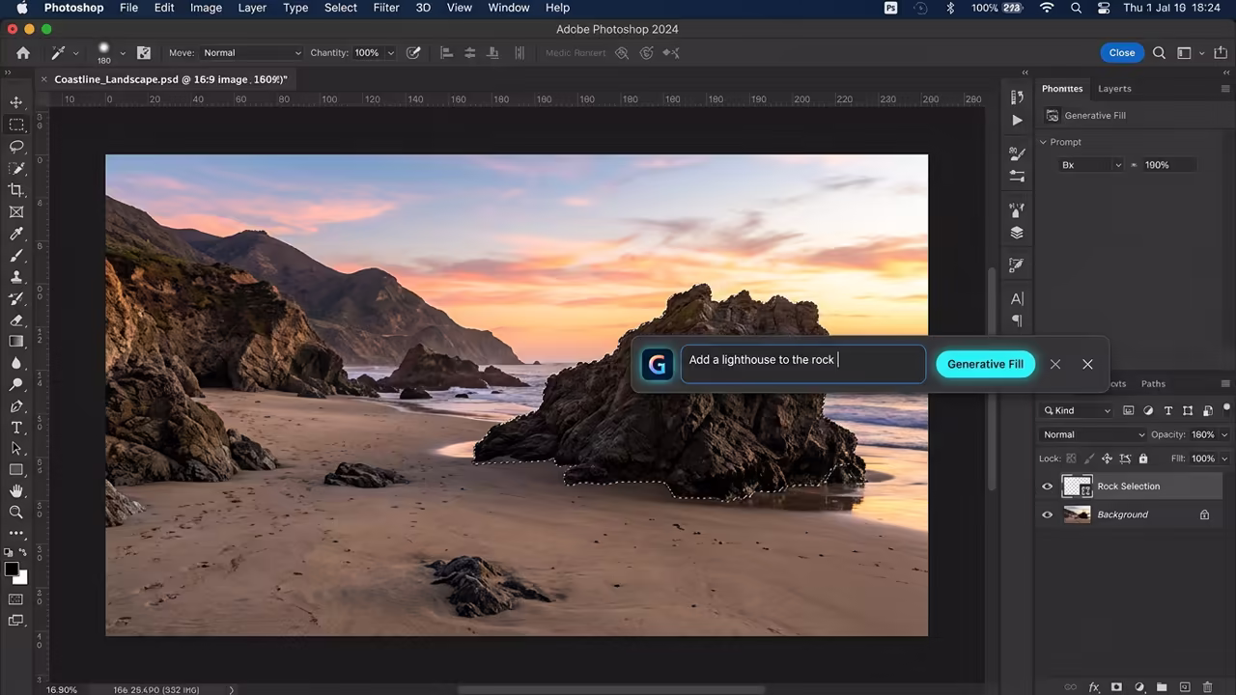Hide the Background layer

pos(1048,514)
